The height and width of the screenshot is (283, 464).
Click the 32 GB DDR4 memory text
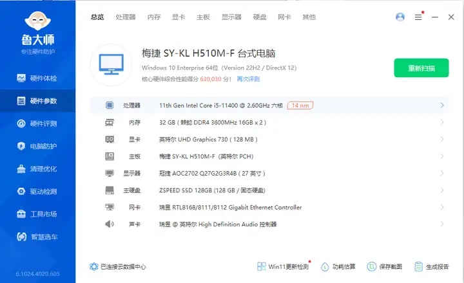pos(213,122)
